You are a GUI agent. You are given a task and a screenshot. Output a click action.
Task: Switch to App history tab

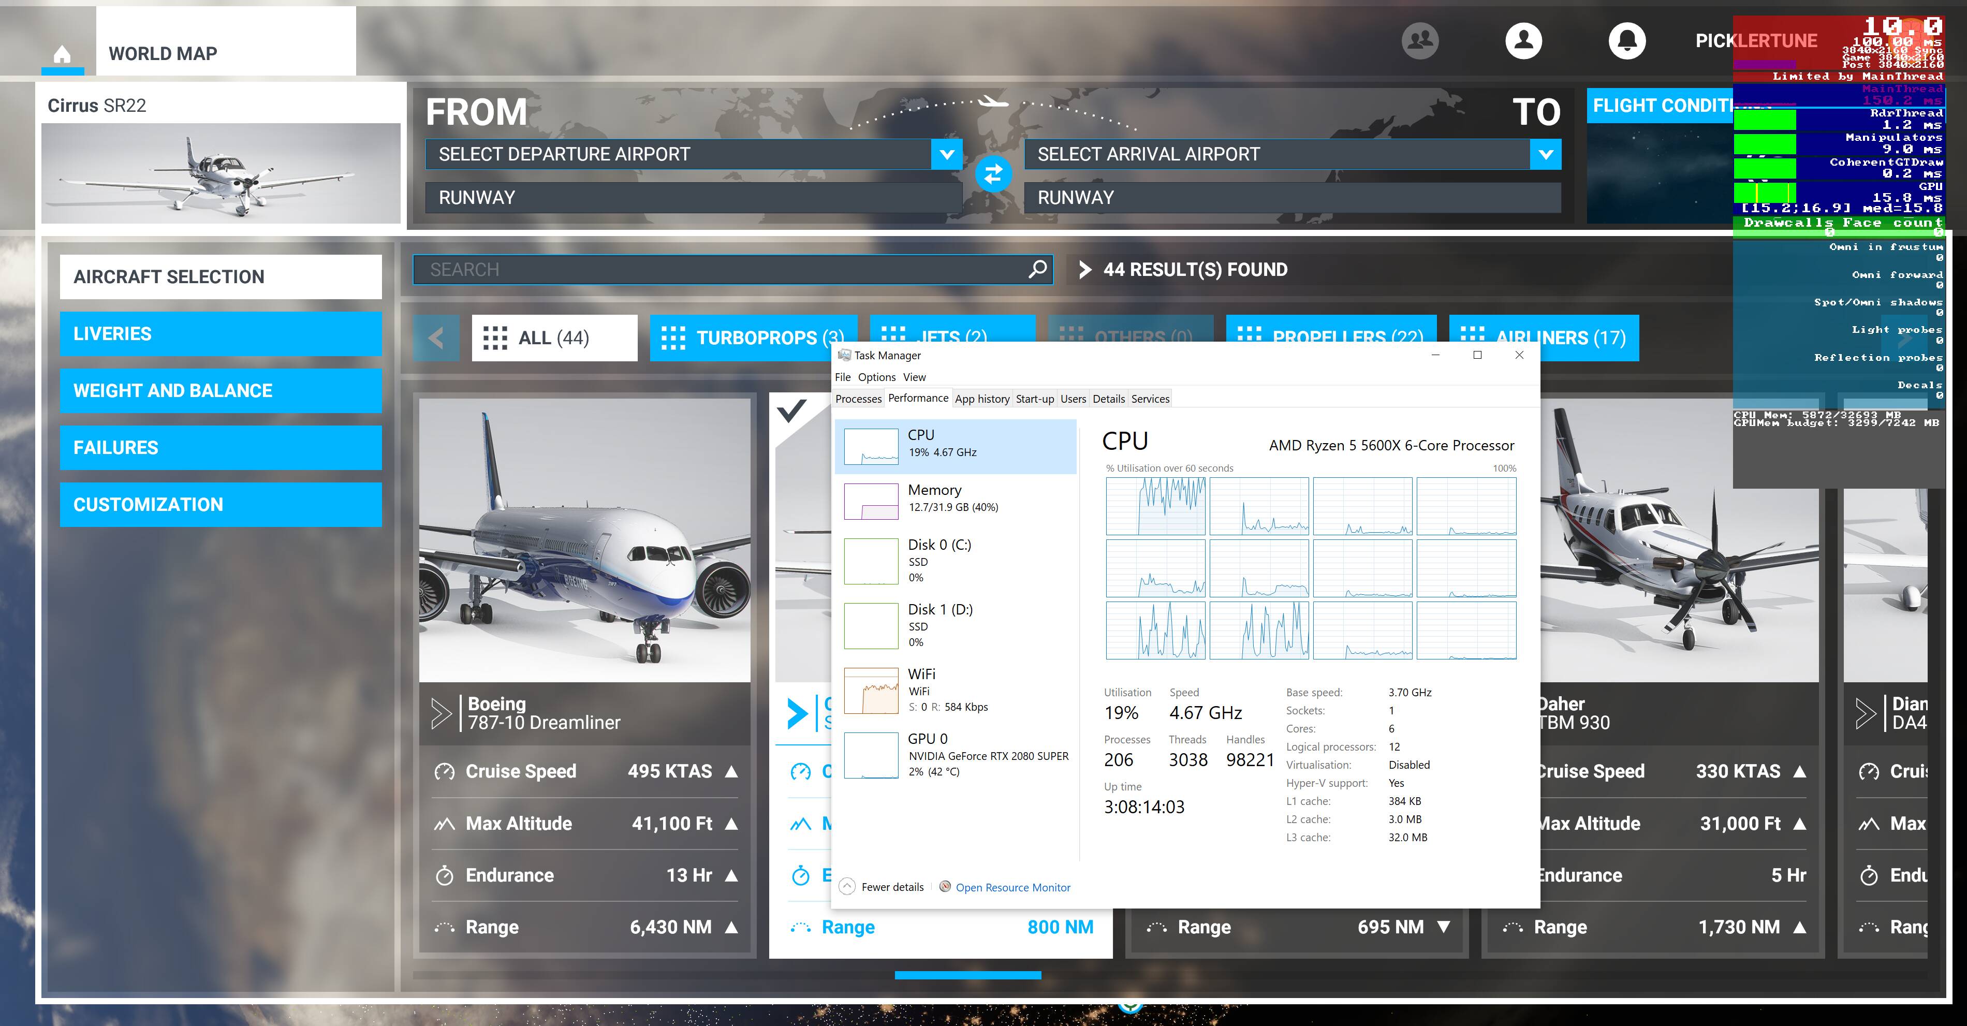point(982,399)
